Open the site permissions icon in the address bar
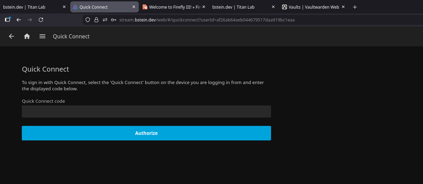Image resolution: width=423 pixels, height=184 pixels. [x=105, y=20]
